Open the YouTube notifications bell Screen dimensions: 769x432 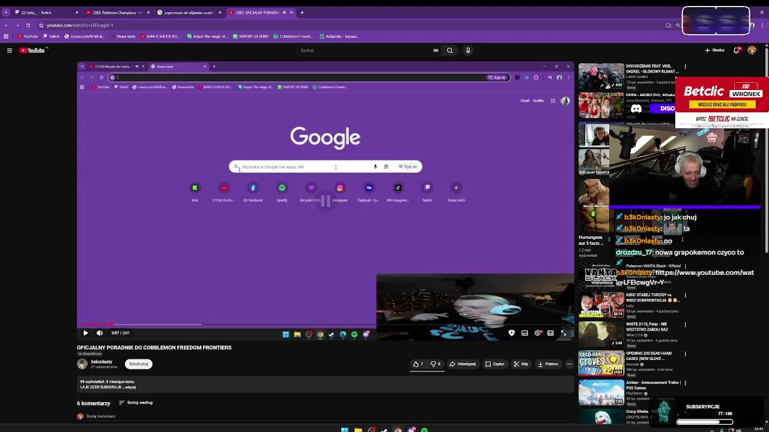pos(737,50)
